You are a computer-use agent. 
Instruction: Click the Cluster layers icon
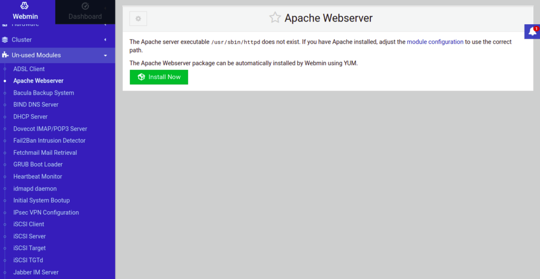[4, 40]
